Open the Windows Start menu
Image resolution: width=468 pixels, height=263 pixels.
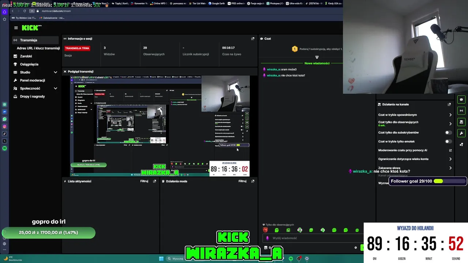pyautogui.click(x=161, y=259)
